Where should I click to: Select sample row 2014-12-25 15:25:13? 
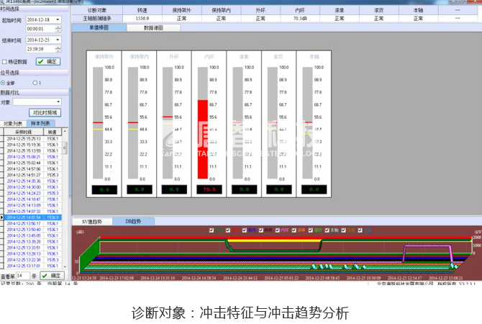point(32,139)
